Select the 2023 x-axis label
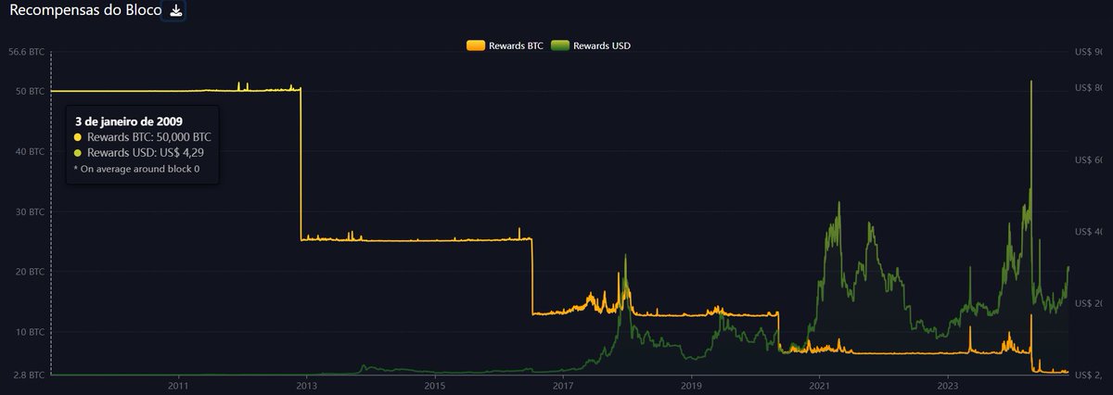Viewport: 1113px width, 395px height. (948, 384)
